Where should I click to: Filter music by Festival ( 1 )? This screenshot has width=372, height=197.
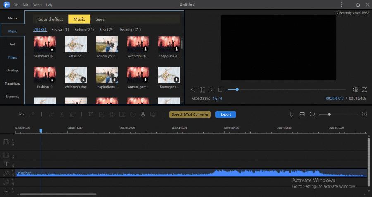tap(60, 30)
